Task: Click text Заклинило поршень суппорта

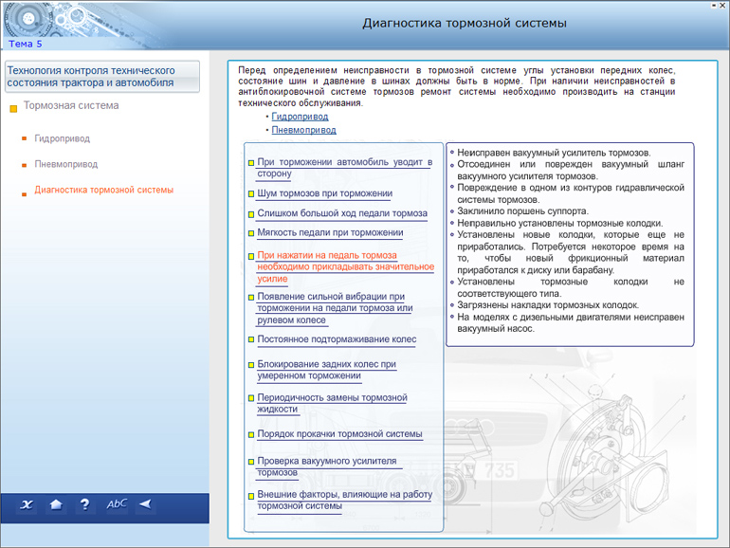Action: (x=522, y=210)
